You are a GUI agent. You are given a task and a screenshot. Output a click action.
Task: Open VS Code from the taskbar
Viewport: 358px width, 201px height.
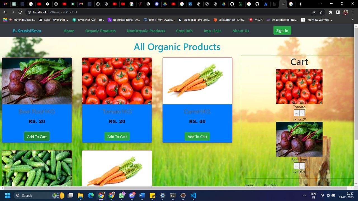pos(193,195)
